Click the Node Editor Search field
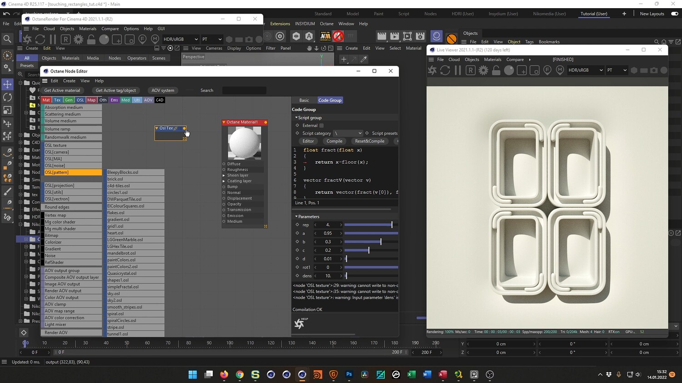The height and width of the screenshot is (383, 682). pos(244,90)
